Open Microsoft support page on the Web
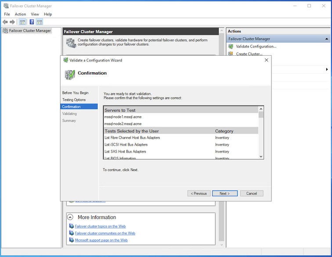The width and height of the screenshot is (332, 257). point(101,240)
